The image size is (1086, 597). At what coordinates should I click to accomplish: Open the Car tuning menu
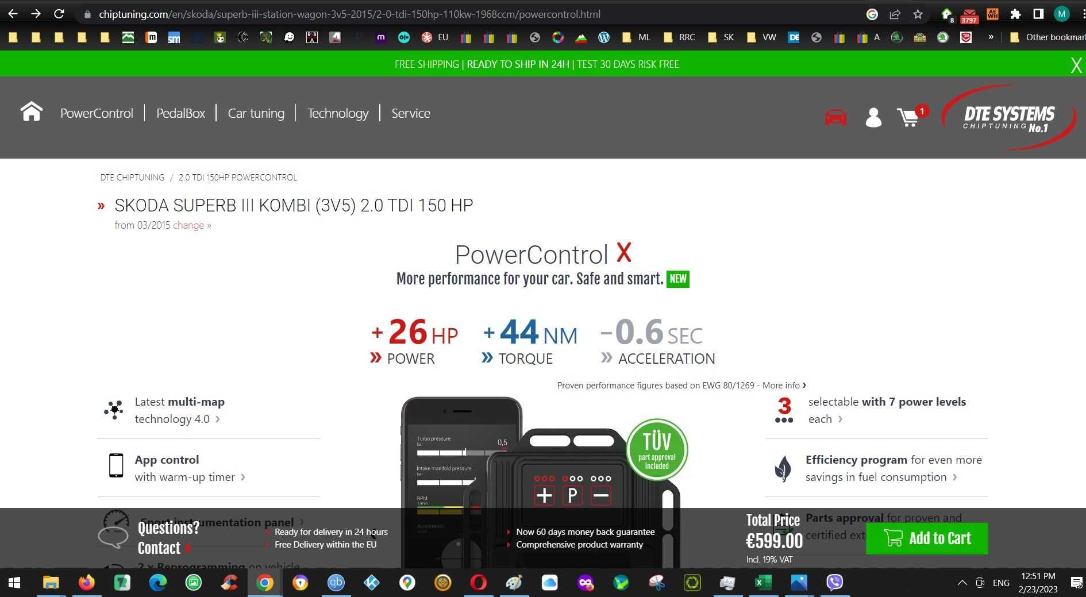point(256,113)
